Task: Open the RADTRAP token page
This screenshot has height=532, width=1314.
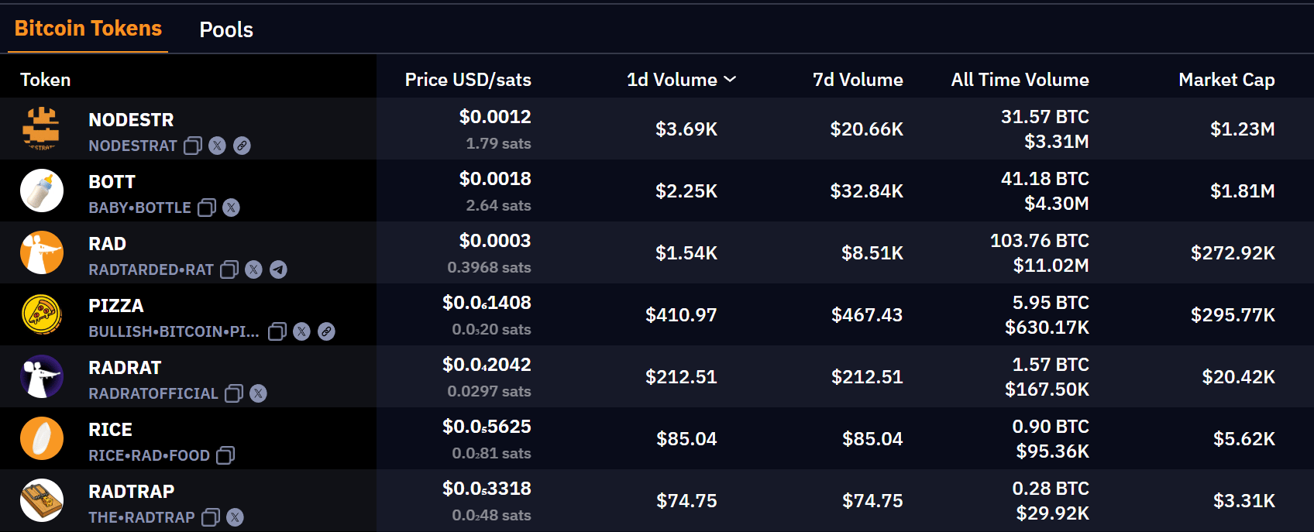Action: click(132, 492)
